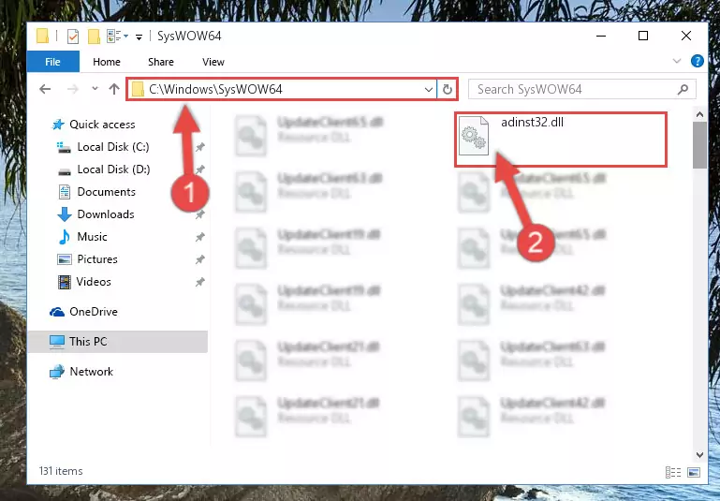Maximize the SysWOW64 window
Viewport: 720px width, 501px height.
point(643,36)
